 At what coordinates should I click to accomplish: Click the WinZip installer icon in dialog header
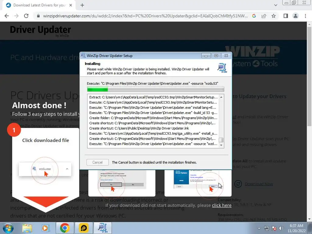point(222,68)
